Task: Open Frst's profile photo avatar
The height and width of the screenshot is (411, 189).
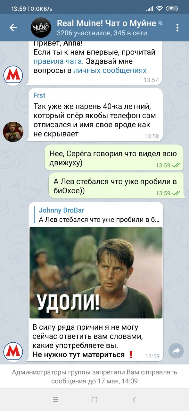Action: (13, 132)
